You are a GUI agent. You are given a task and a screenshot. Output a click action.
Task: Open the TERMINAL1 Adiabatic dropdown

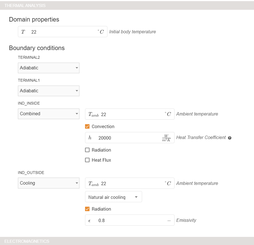pos(49,91)
